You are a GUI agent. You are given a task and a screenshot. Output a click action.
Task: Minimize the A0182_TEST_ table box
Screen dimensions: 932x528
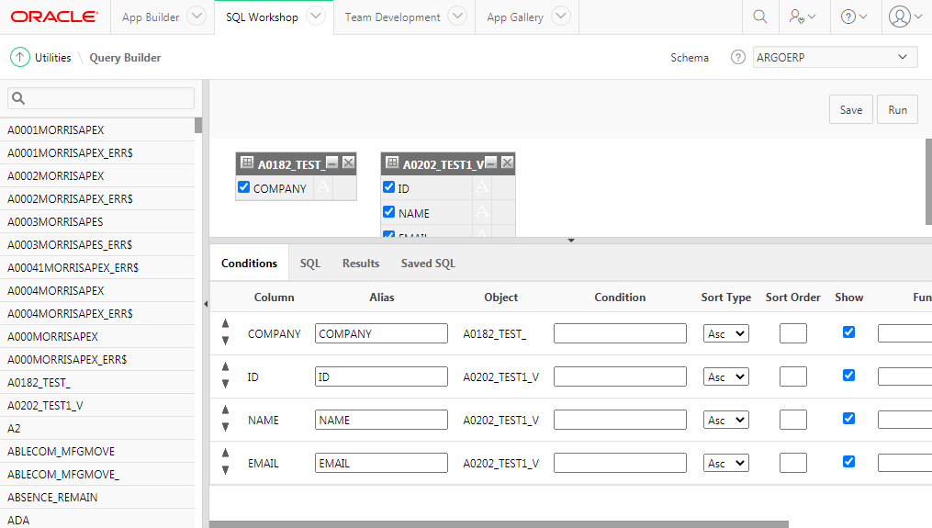[332, 163]
